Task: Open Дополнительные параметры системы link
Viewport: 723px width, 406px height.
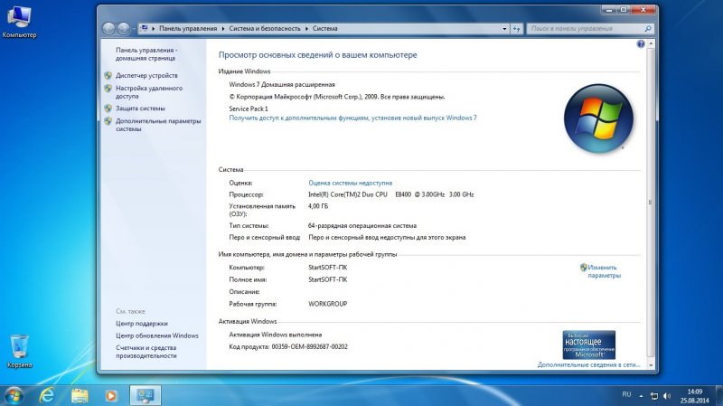Action: point(158,125)
